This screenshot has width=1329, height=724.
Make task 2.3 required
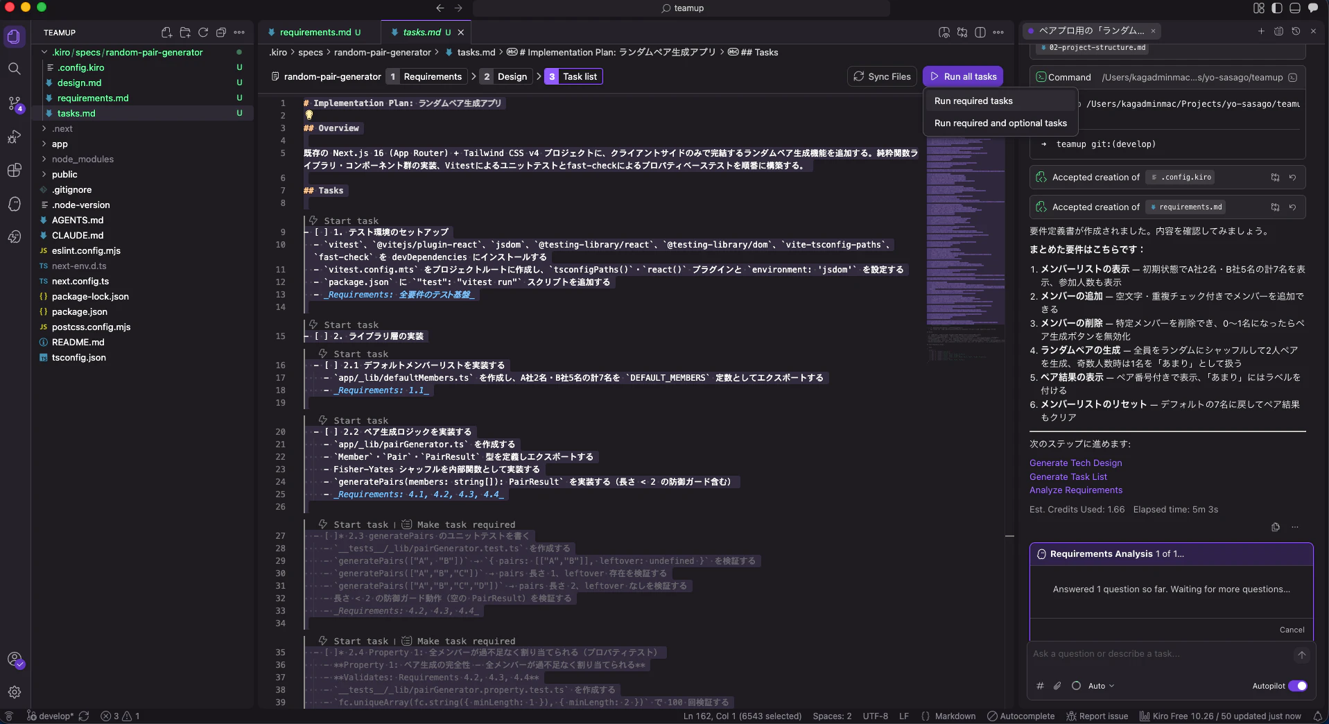tap(459, 525)
